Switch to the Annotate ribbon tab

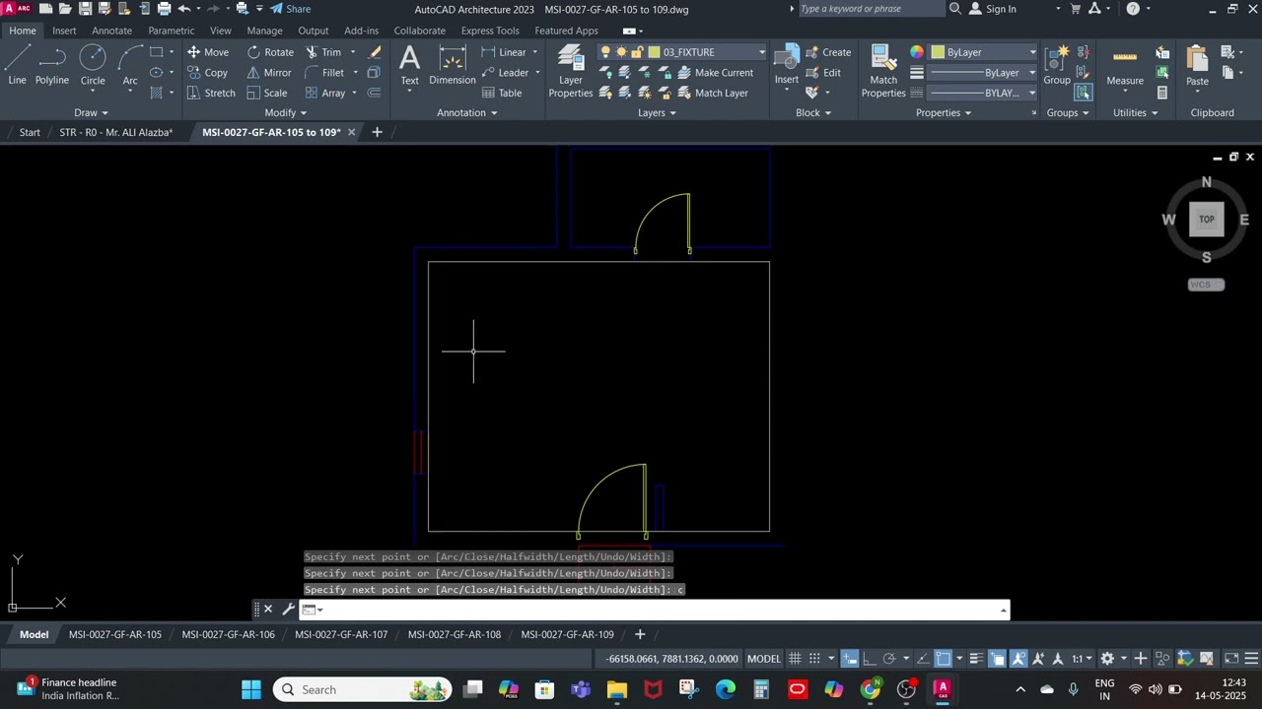[111, 31]
